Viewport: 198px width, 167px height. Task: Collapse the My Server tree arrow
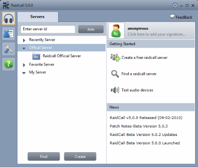coord(24,73)
